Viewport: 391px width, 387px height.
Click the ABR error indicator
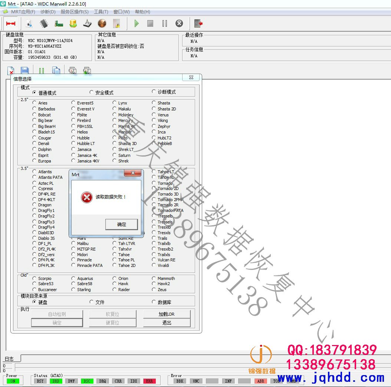click(260, 381)
